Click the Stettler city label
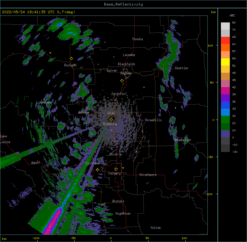Screen dimensions: 247x242 point(182,68)
